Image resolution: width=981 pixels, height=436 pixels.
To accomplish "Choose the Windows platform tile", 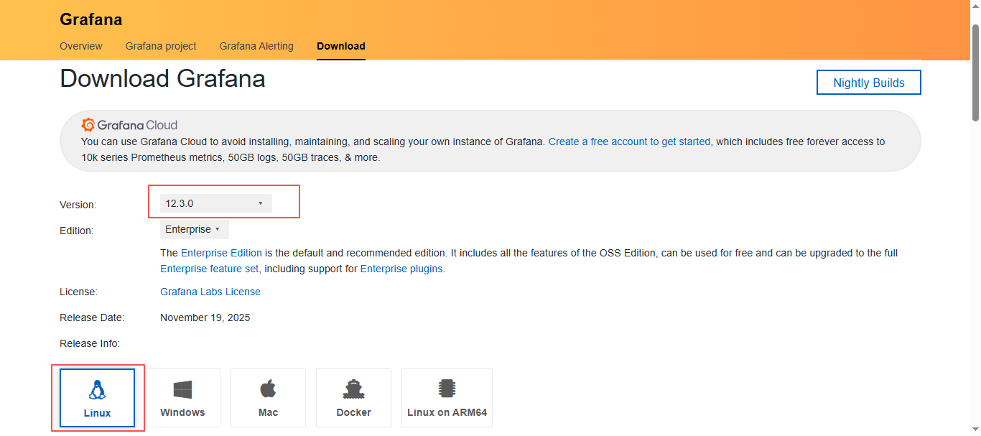I will pyautogui.click(x=182, y=398).
